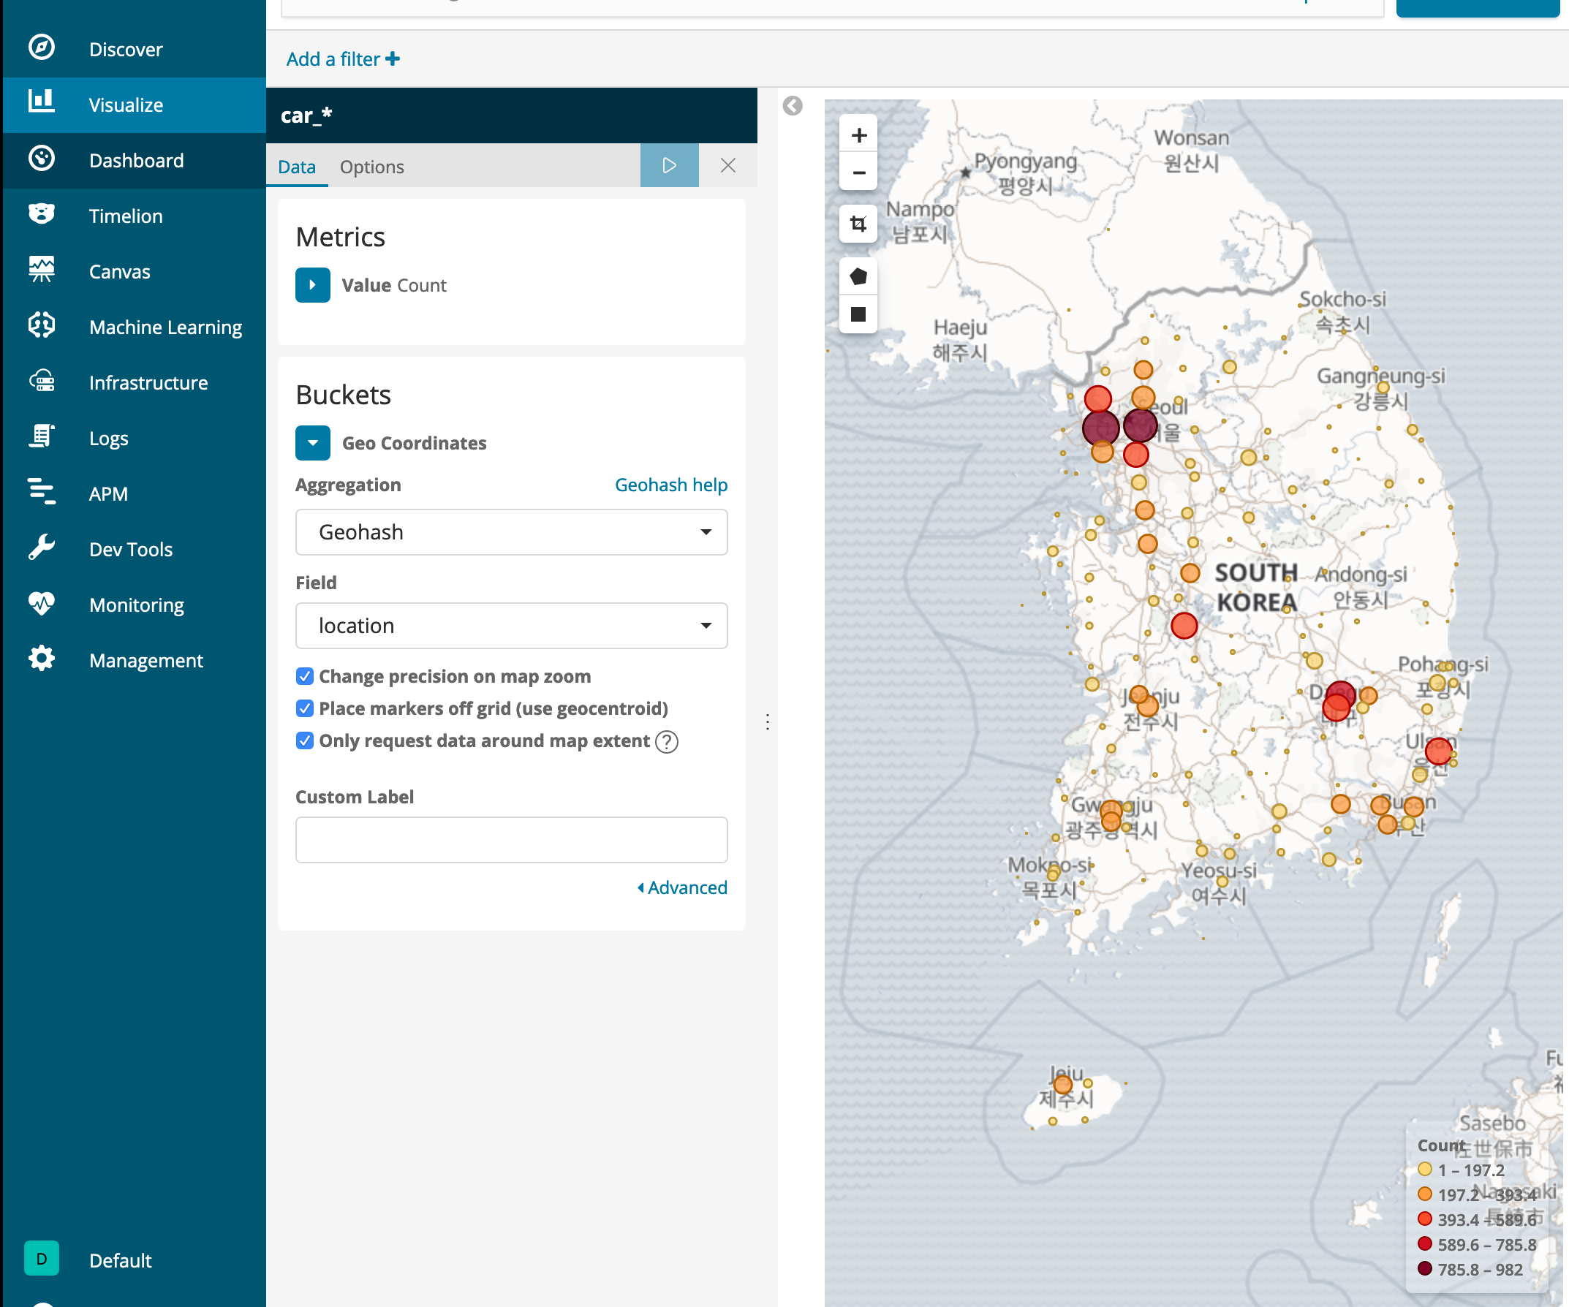
Task: Discard changes with the X icon
Action: tap(727, 165)
